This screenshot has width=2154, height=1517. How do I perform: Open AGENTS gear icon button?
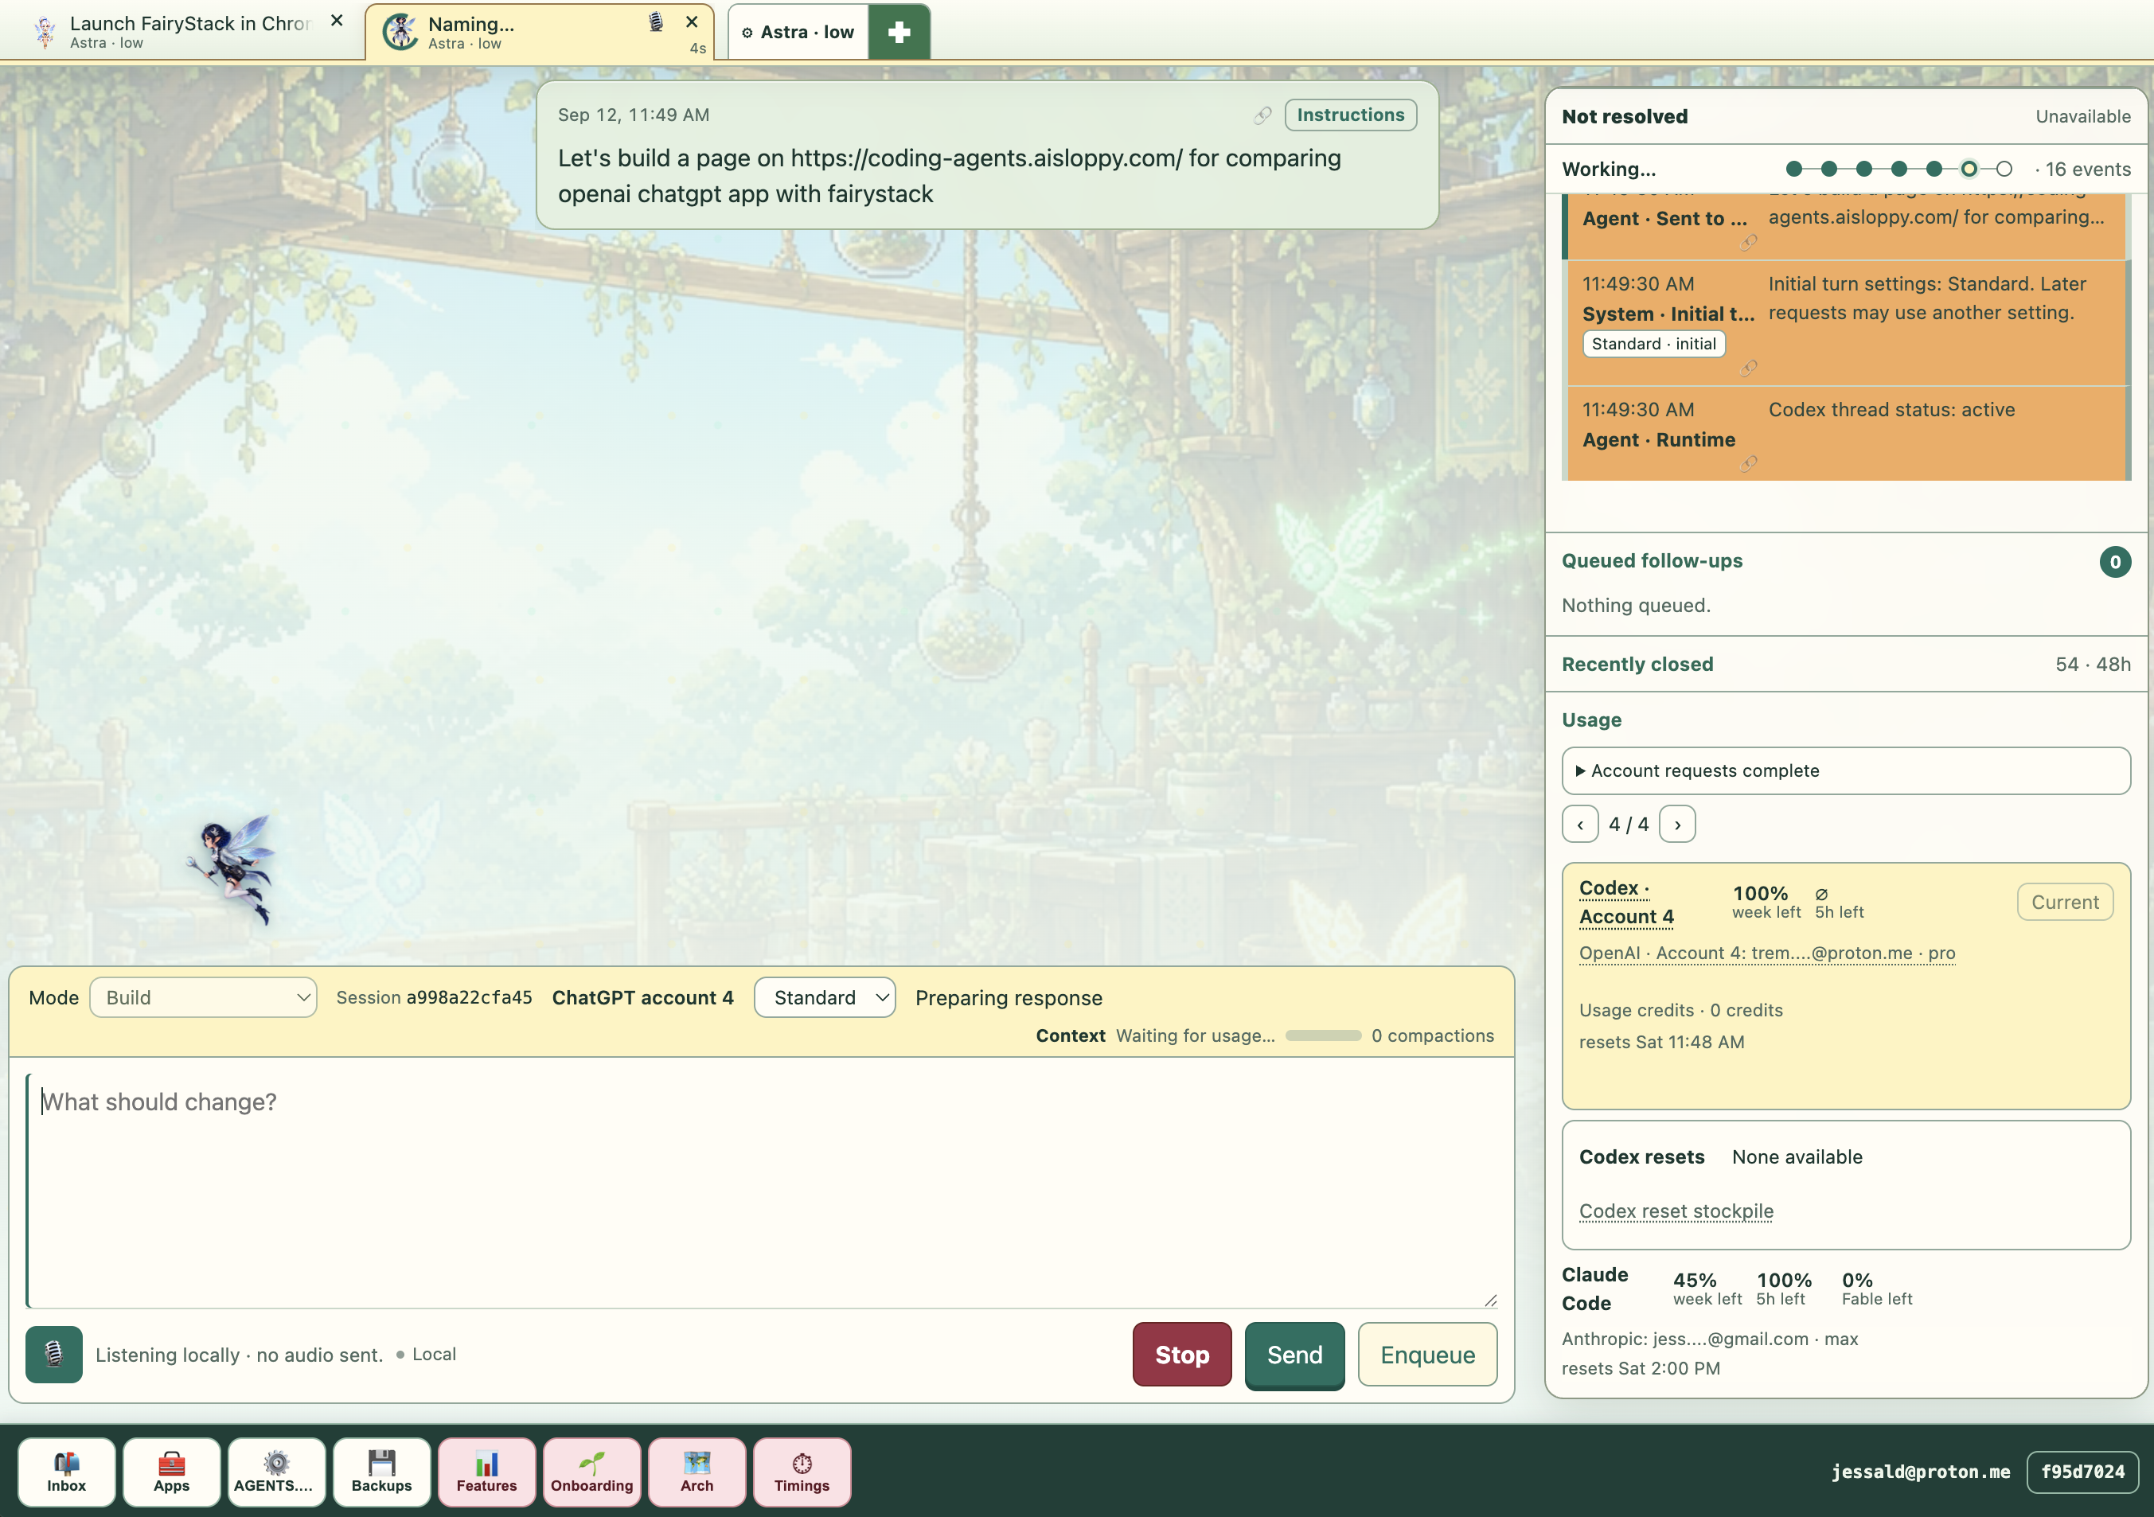pos(277,1471)
